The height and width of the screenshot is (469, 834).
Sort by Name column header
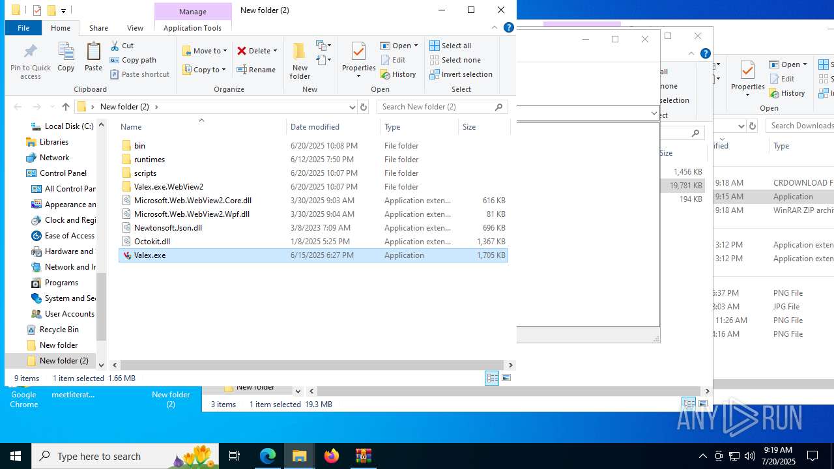(201, 127)
